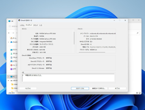The image size is (145, 110).
Task: Switch Explorer to large icons view
Action: pyautogui.click(x=140, y=93)
